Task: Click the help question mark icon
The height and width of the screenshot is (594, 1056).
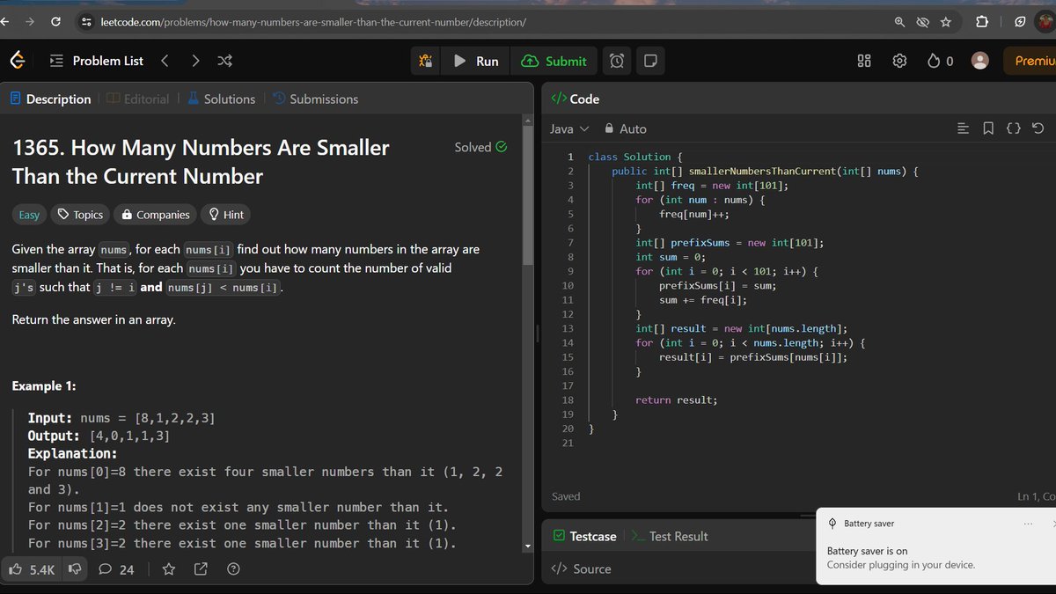Action: coord(233,569)
